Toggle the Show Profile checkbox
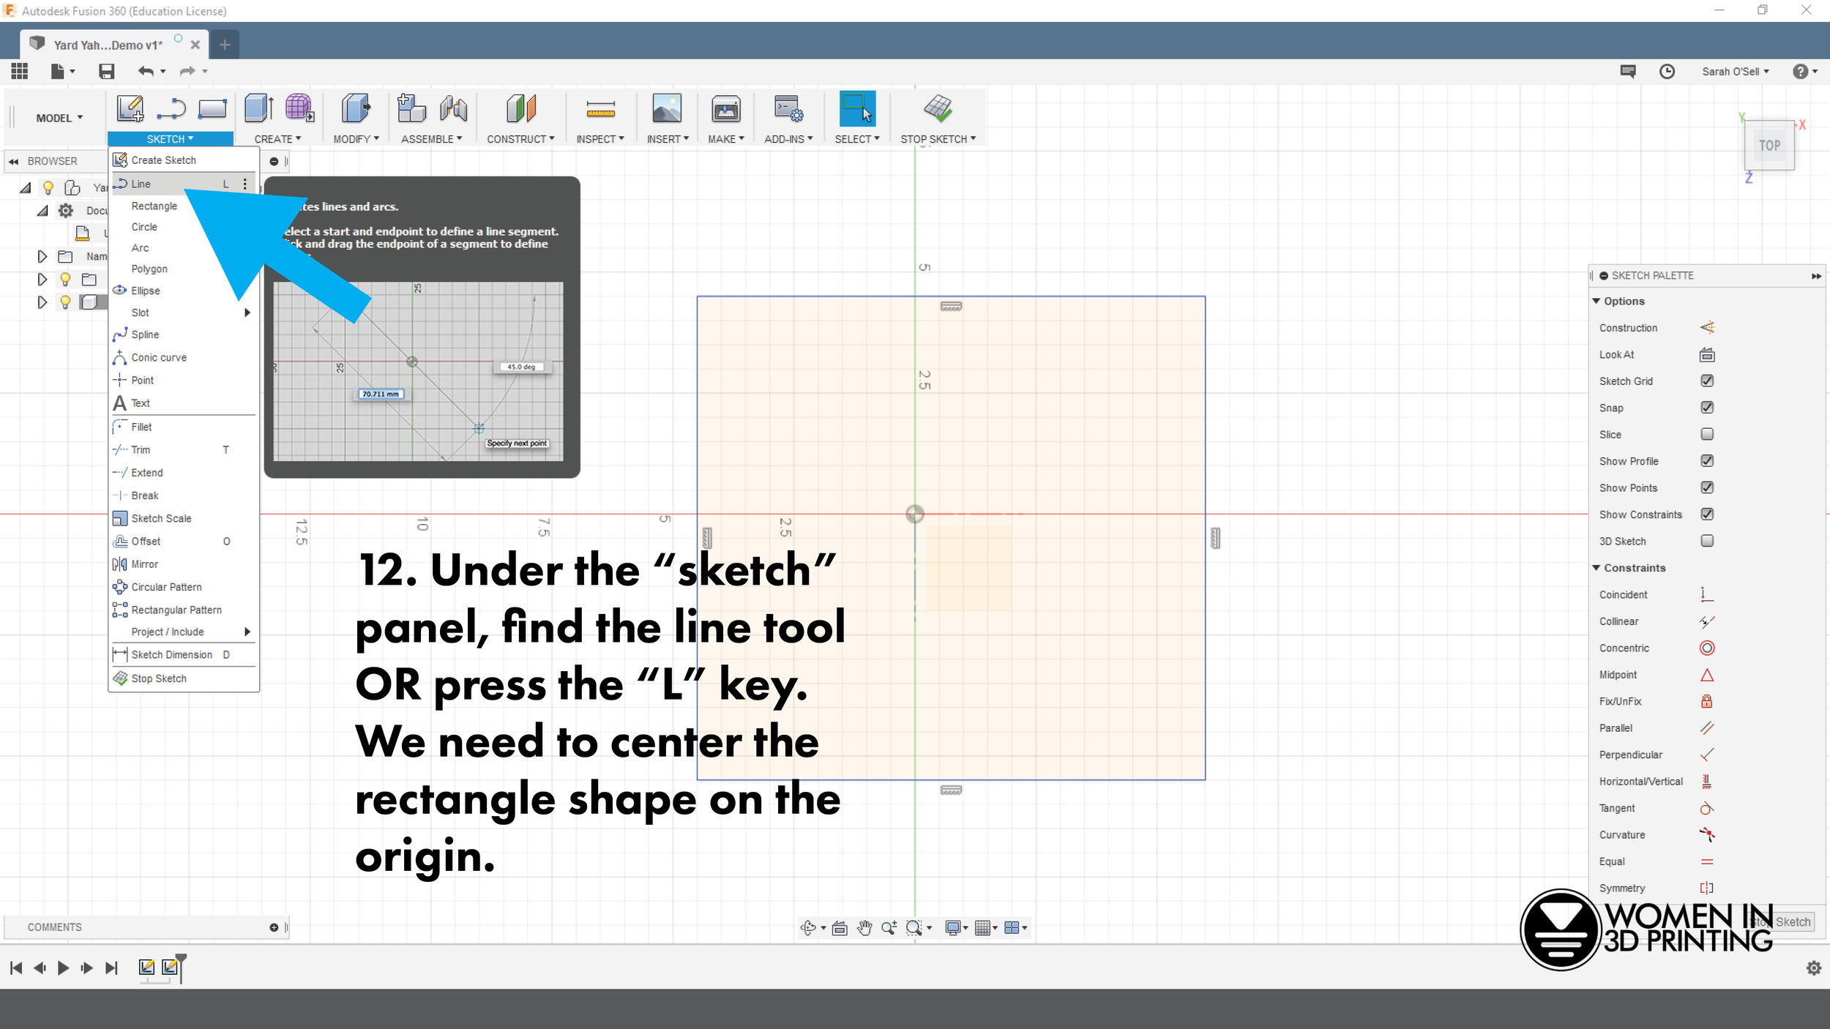The height and width of the screenshot is (1029, 1830). 1707,461
